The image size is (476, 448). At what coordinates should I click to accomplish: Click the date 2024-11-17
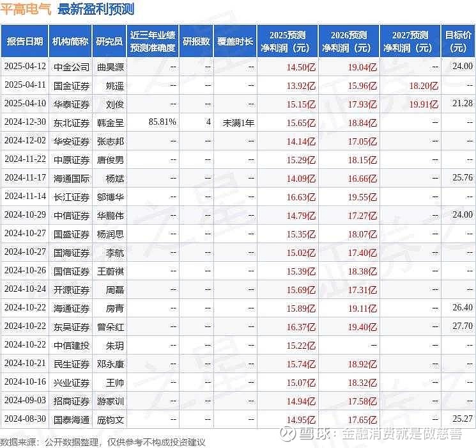(25, 177)
